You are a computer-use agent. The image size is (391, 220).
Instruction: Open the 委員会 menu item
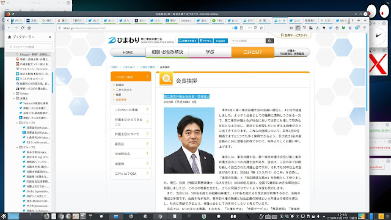tap(131, 144)
